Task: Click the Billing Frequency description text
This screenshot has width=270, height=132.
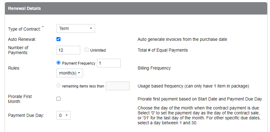Action: click(154, 68)
